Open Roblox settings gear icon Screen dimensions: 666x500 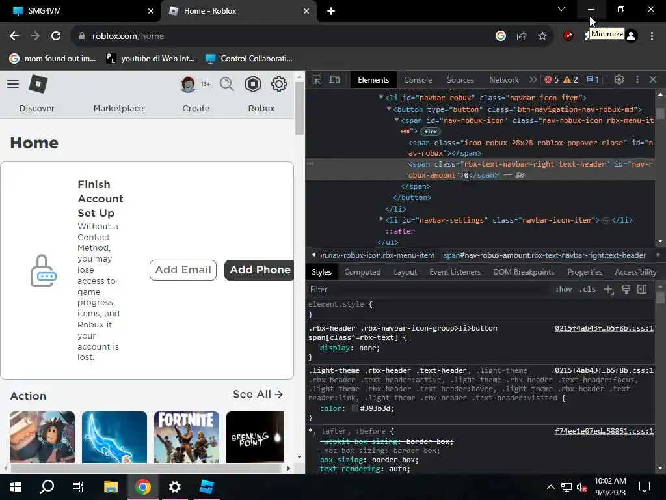click(x=278, y=84)
